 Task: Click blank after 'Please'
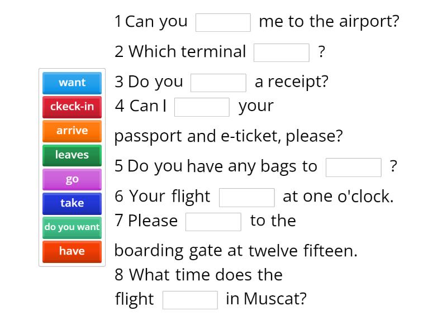pyautogui.click(x=213, y=222)
